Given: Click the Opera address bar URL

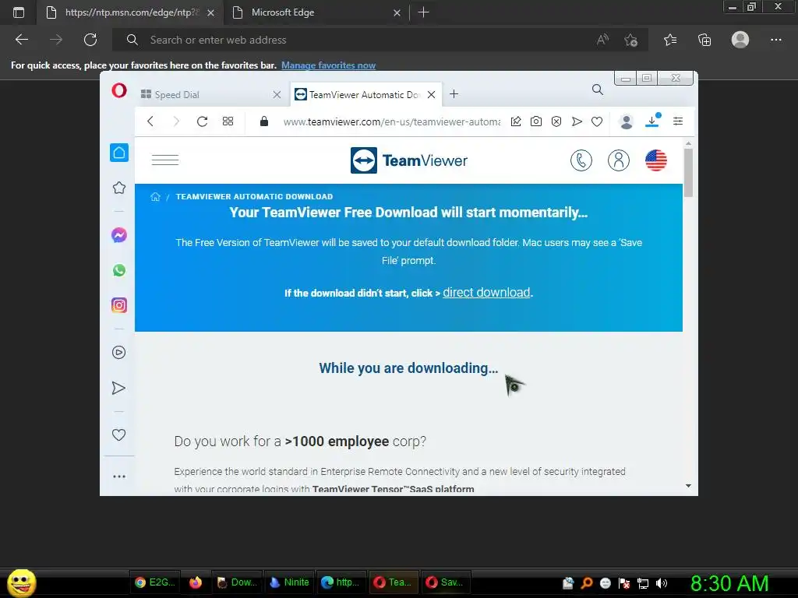Looking at the screenshot, I should coord(391,121).
